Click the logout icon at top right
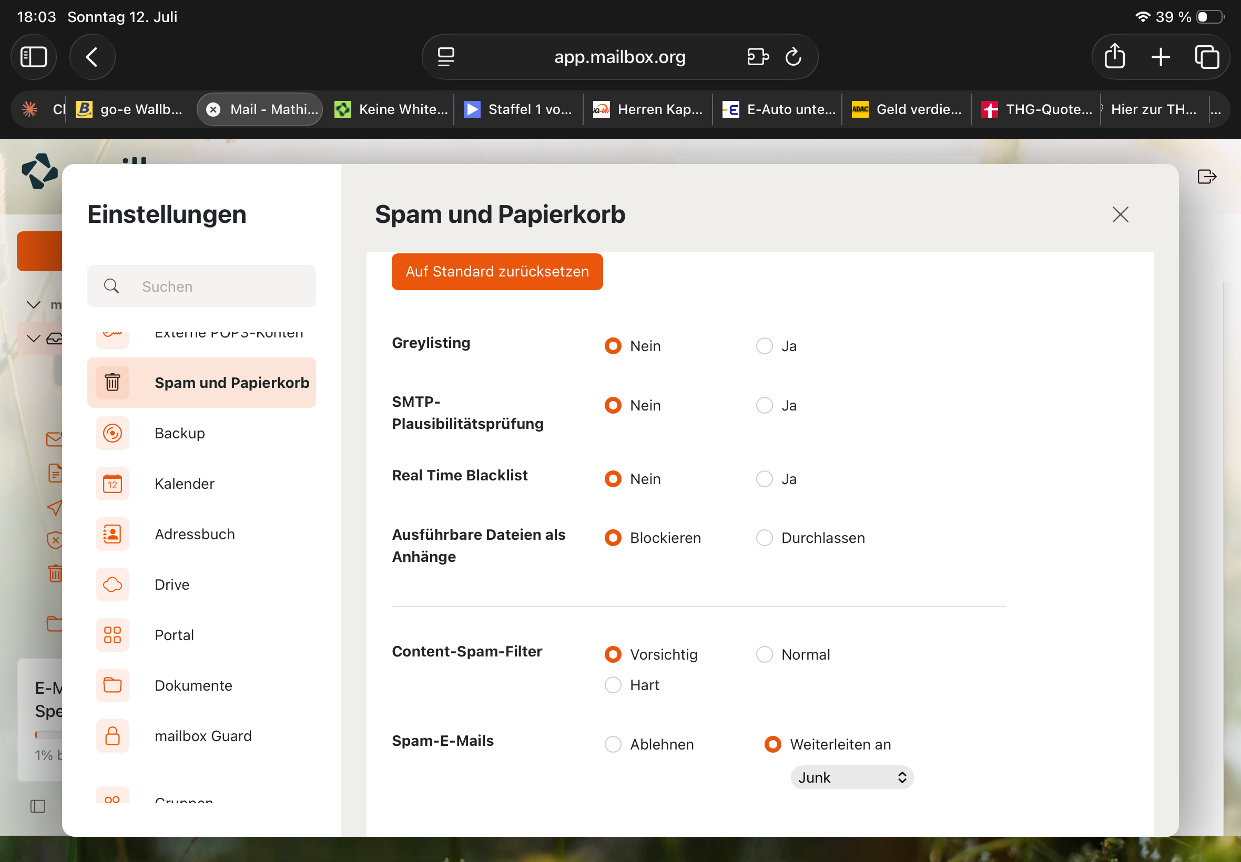 click(1206, 177)
